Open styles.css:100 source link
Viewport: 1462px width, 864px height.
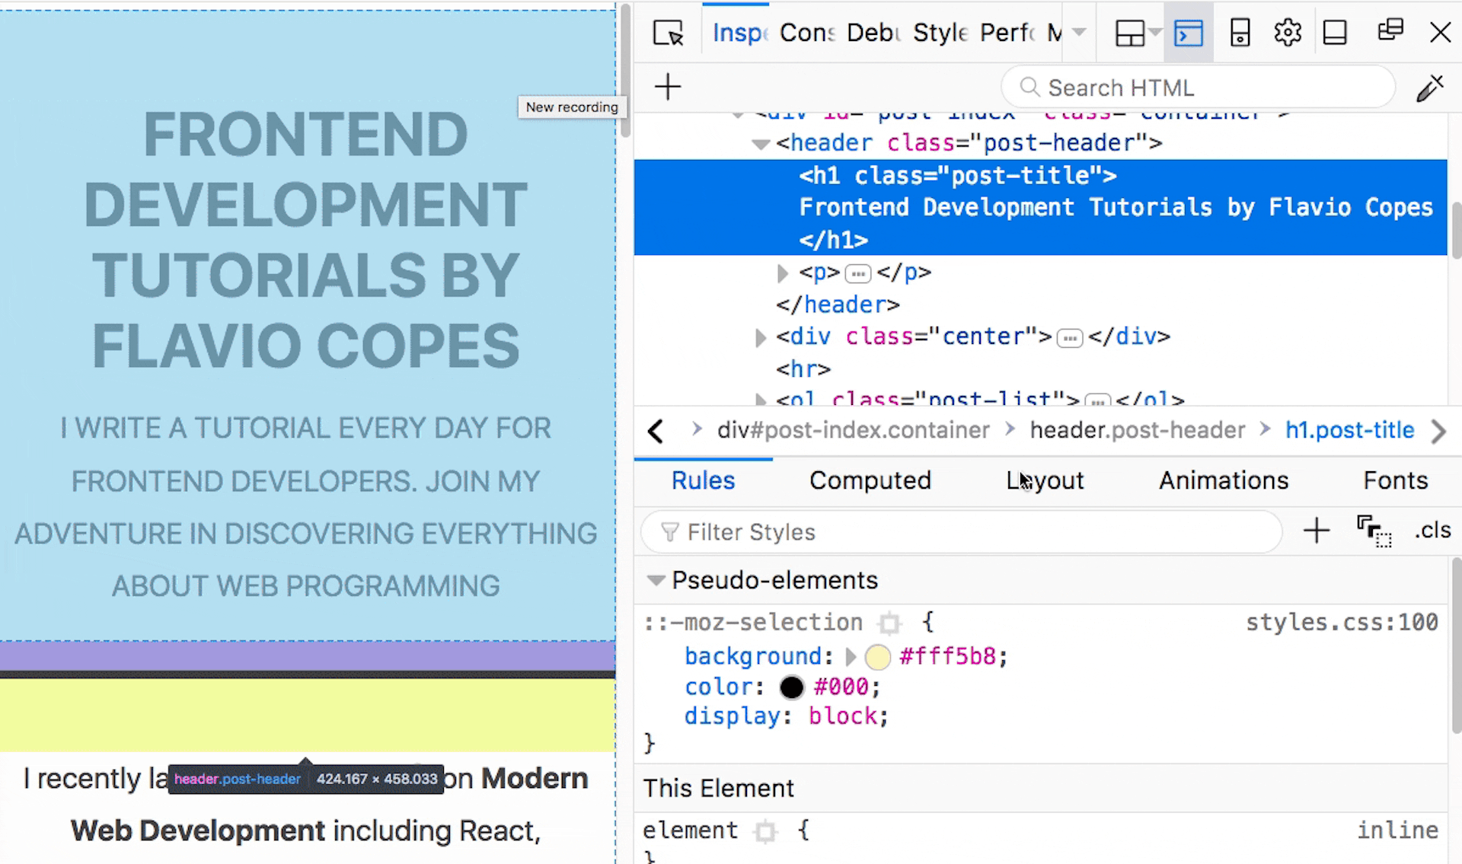click(x=1342, y=622)
